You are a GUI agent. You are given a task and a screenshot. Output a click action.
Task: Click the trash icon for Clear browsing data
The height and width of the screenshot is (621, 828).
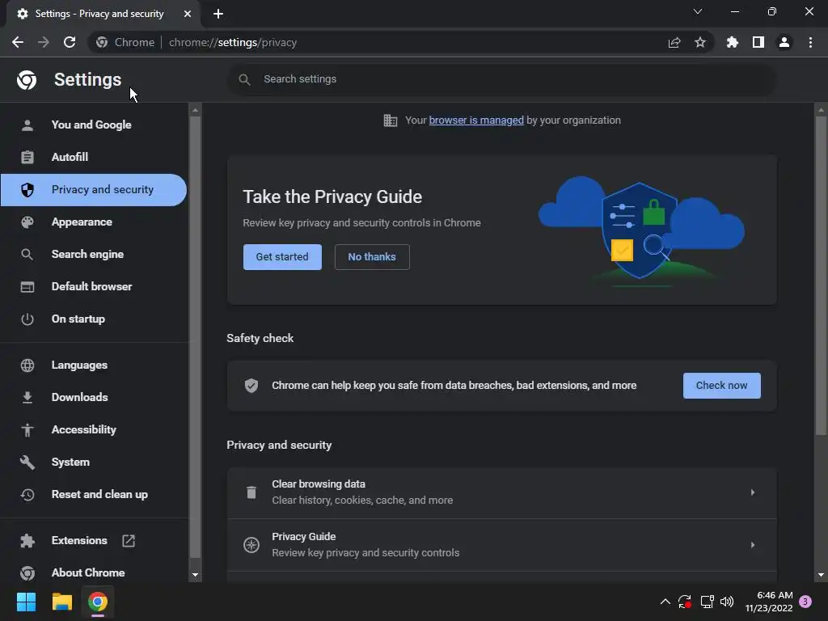(251, 492)
